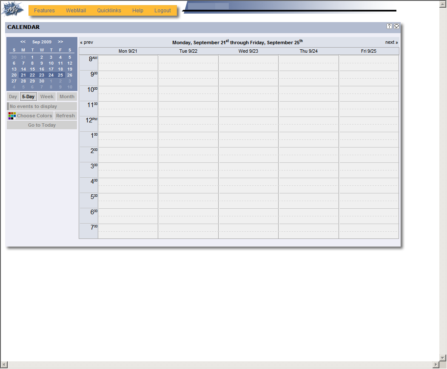The image size is (447, 369).
Task: Click the Choose Colors palette icon
Action: pyautogui.click(x=12, y=116)
